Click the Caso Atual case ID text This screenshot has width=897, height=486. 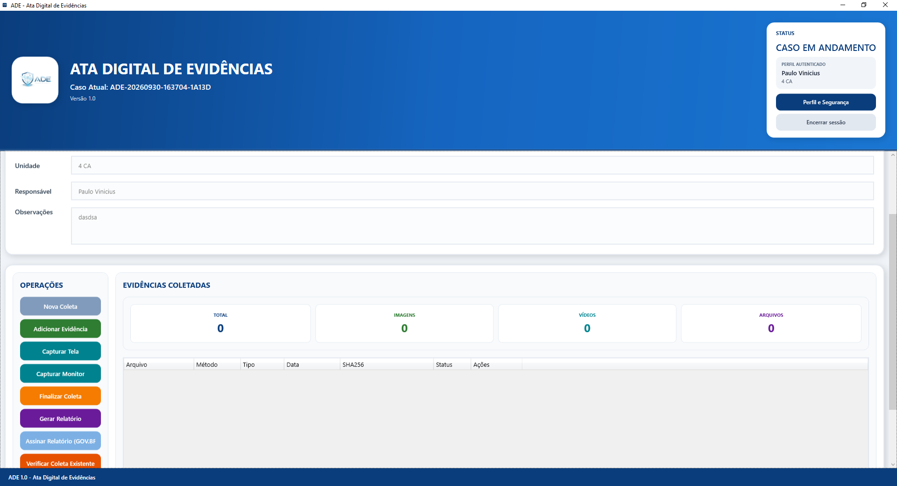[140, 87]
